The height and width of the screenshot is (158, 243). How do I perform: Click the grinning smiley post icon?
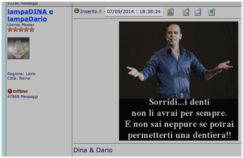pos(77,11)
